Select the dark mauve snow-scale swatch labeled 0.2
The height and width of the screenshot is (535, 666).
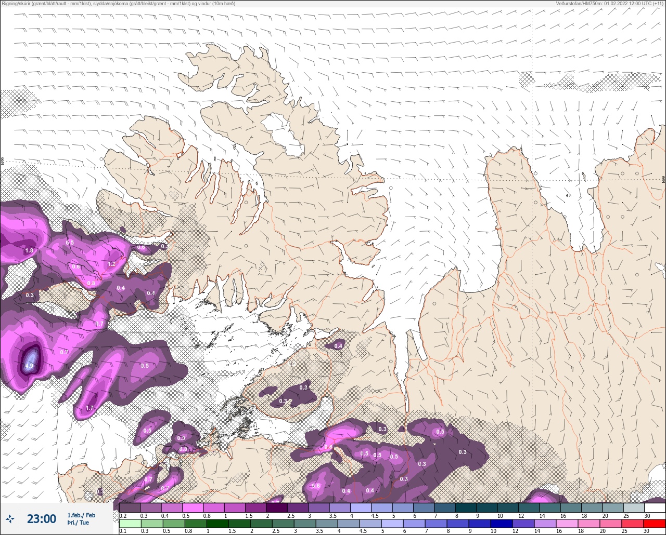[x=130, y=507]
